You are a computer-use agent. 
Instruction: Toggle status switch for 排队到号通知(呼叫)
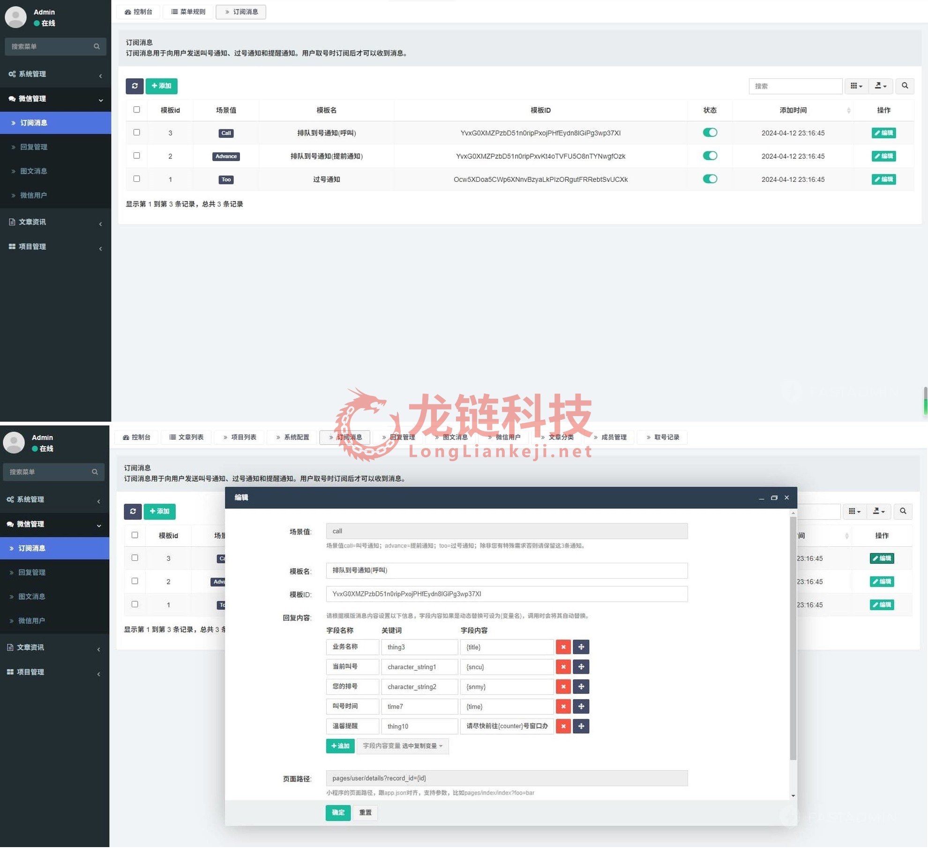(x=710, y=133)
